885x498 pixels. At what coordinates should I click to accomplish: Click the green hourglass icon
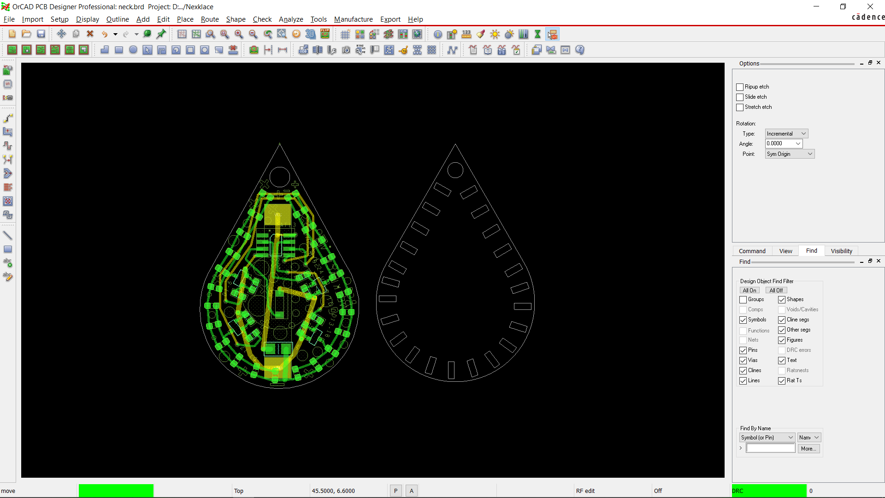537,34
